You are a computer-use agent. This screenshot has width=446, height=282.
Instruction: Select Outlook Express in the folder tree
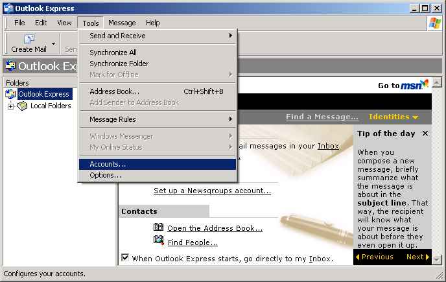click(43, 94)
